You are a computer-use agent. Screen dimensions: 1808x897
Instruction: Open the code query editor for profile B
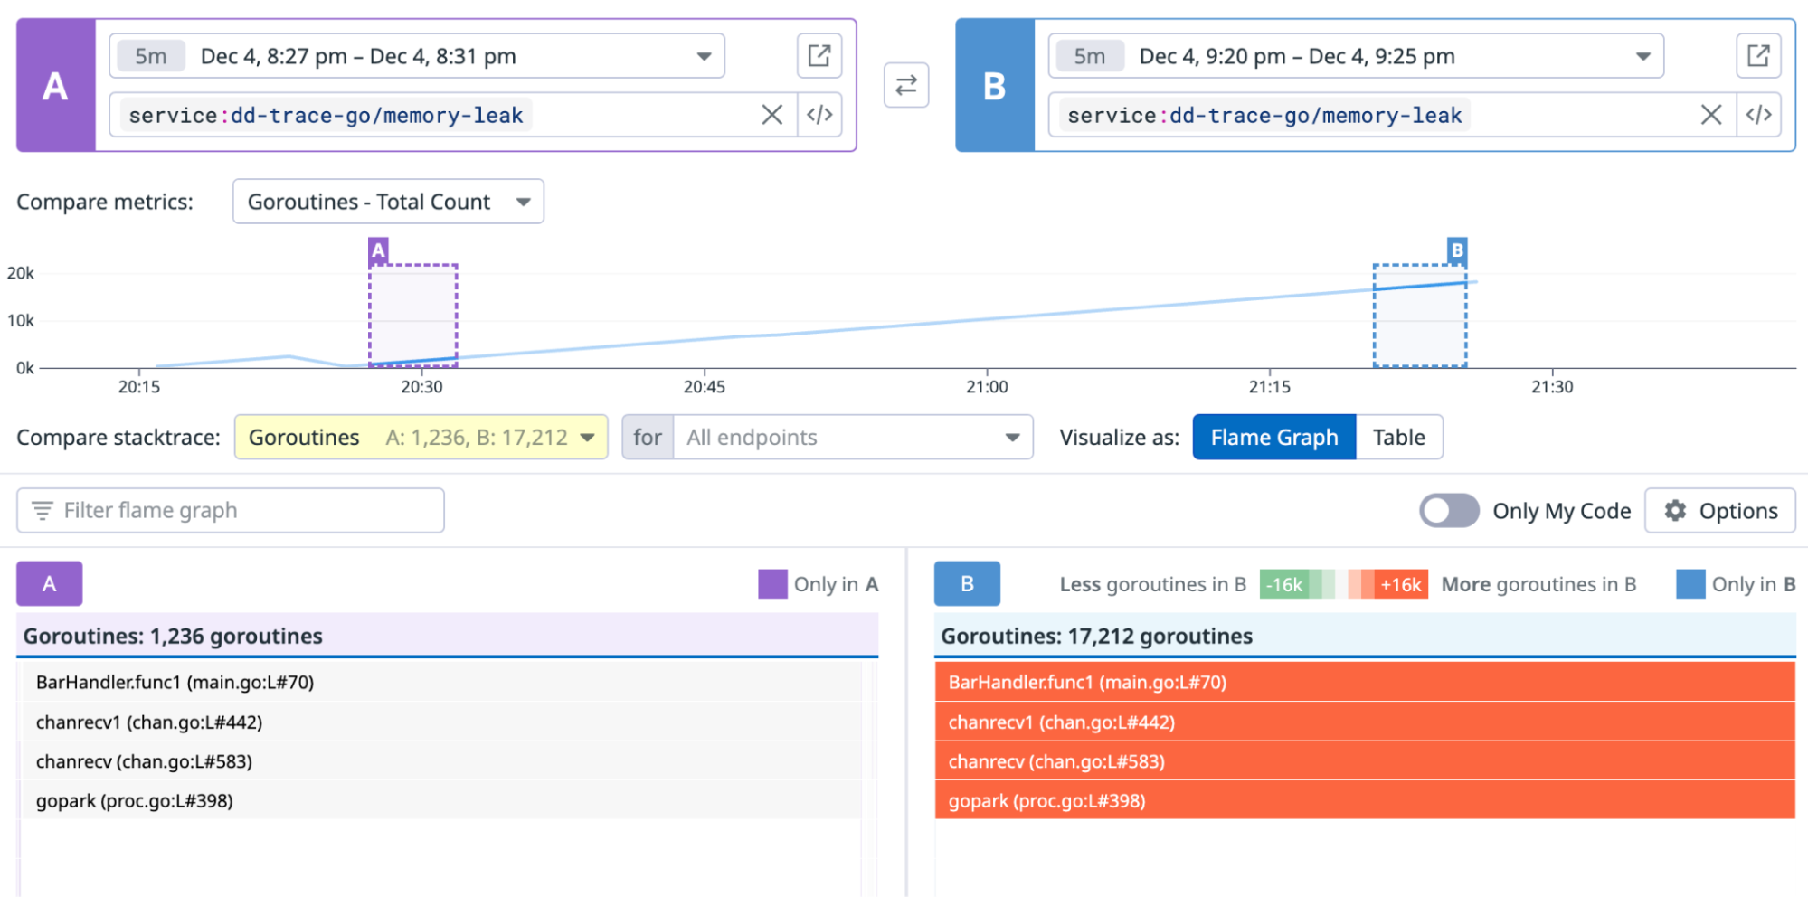1758,115
